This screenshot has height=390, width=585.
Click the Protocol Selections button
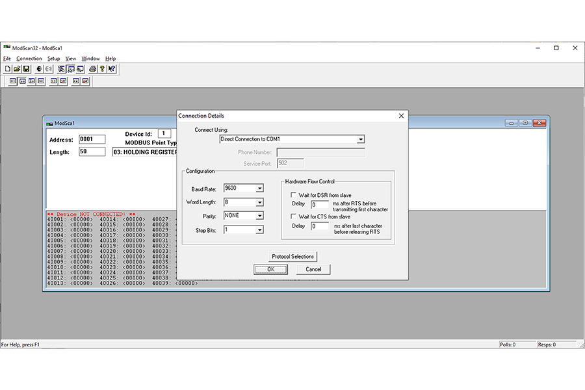293,256
